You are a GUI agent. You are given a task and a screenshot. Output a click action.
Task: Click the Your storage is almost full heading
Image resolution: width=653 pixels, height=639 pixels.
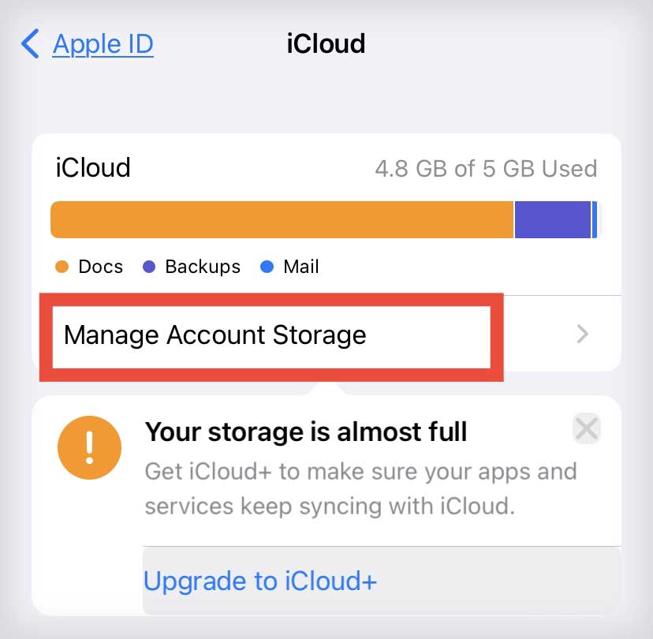[307, 432]
